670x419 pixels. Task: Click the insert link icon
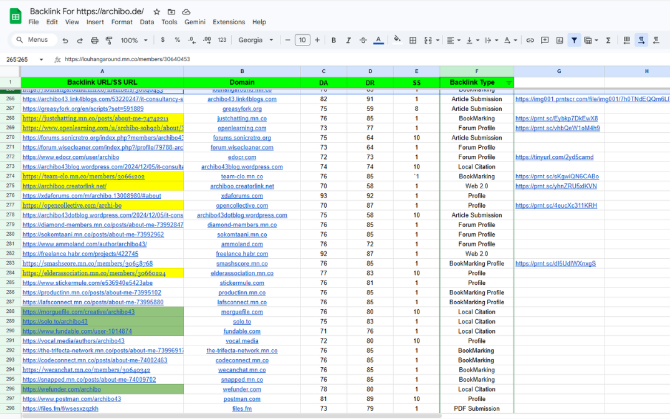pos(530,41)
